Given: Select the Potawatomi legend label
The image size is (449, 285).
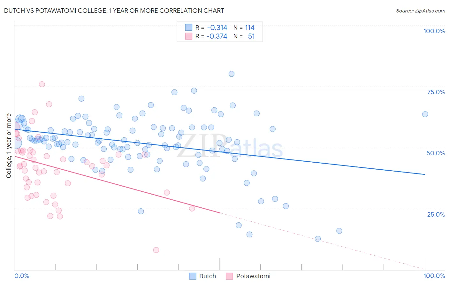Looking at the screenshot, I should (253, 276).
